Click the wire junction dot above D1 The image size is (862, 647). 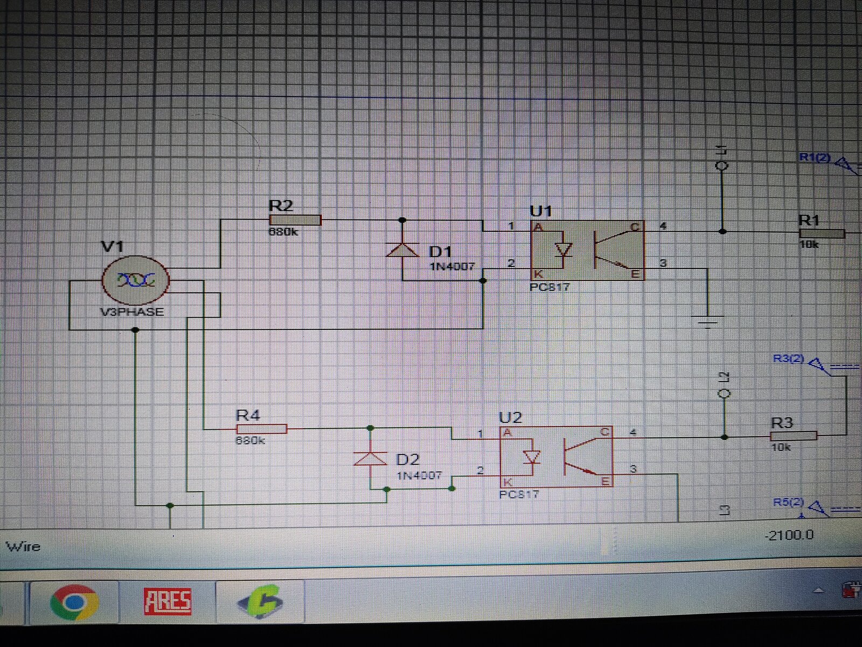pos(402,220)
